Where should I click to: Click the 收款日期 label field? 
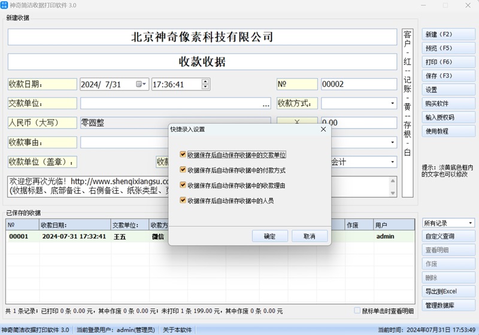(x=42, y=84)
